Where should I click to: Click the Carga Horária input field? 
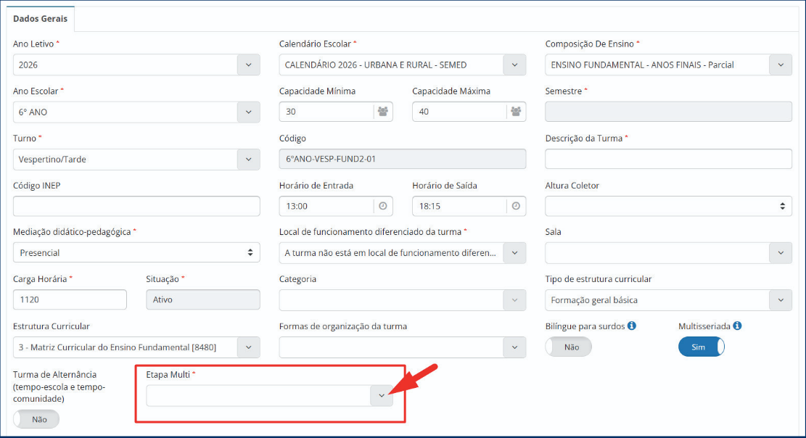click(70, 299)
